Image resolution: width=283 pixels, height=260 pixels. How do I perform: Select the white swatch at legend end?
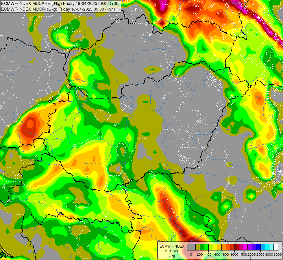tap(276, 247)
